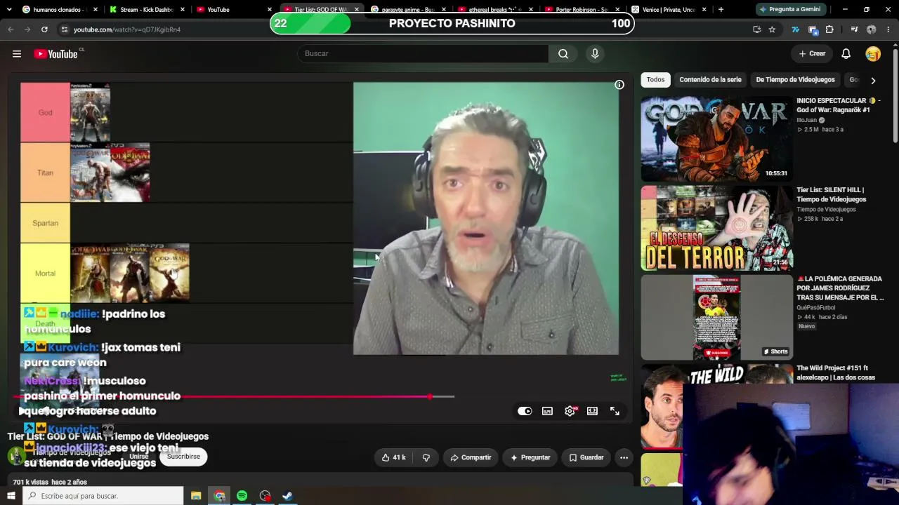Open Spotify from the taskbar
899x505 pixels.
click(242, 496)
